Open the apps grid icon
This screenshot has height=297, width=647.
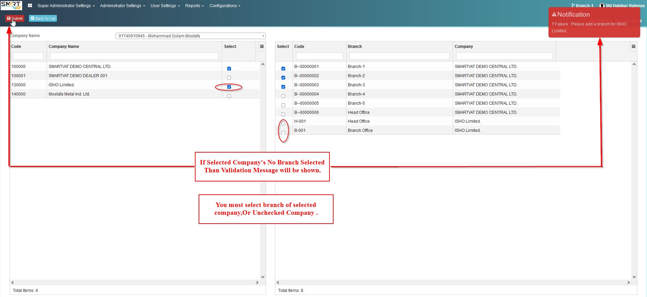(x=30, y=5)
